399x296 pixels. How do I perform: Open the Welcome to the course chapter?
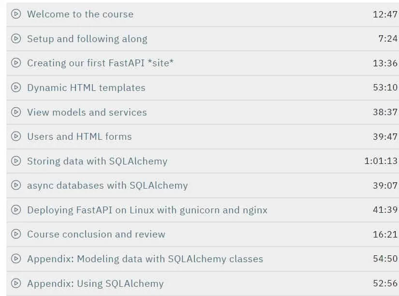click(x=80, y=14)
